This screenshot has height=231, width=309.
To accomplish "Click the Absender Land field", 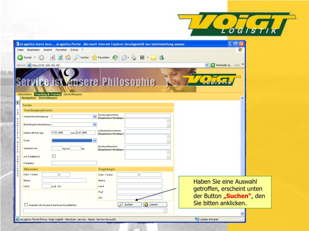I will 46,186.
